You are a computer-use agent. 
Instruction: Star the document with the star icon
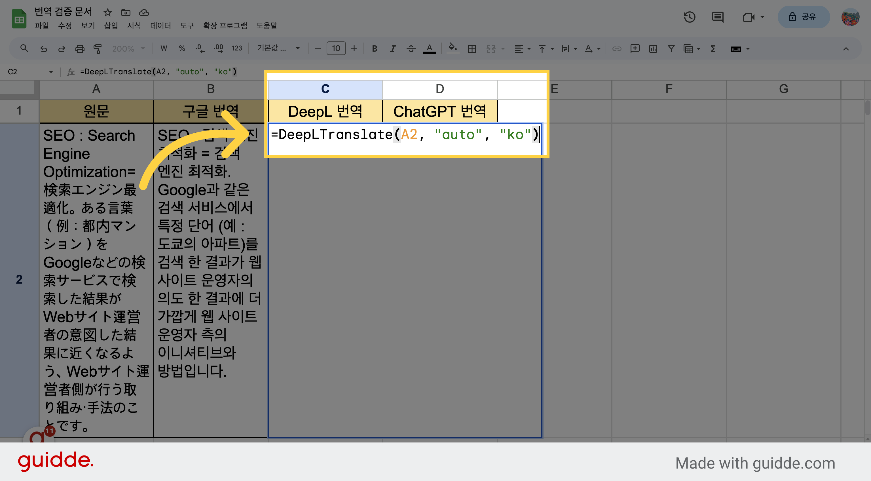point(107,12)
